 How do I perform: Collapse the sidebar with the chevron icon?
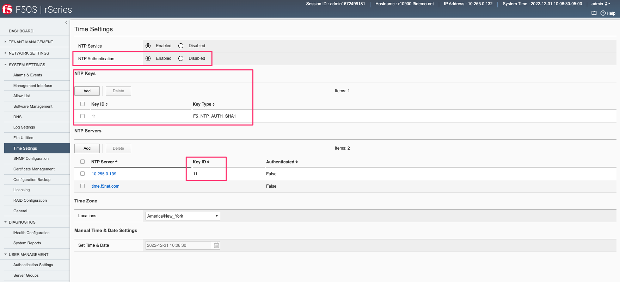[x=66, y=23]
